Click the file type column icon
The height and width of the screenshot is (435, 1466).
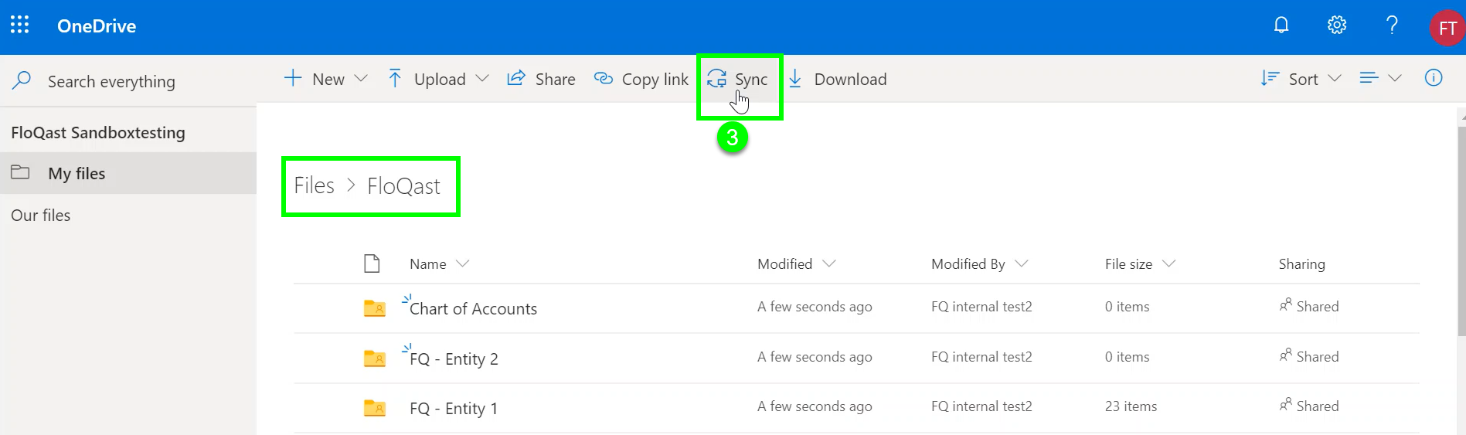(372, 263)
